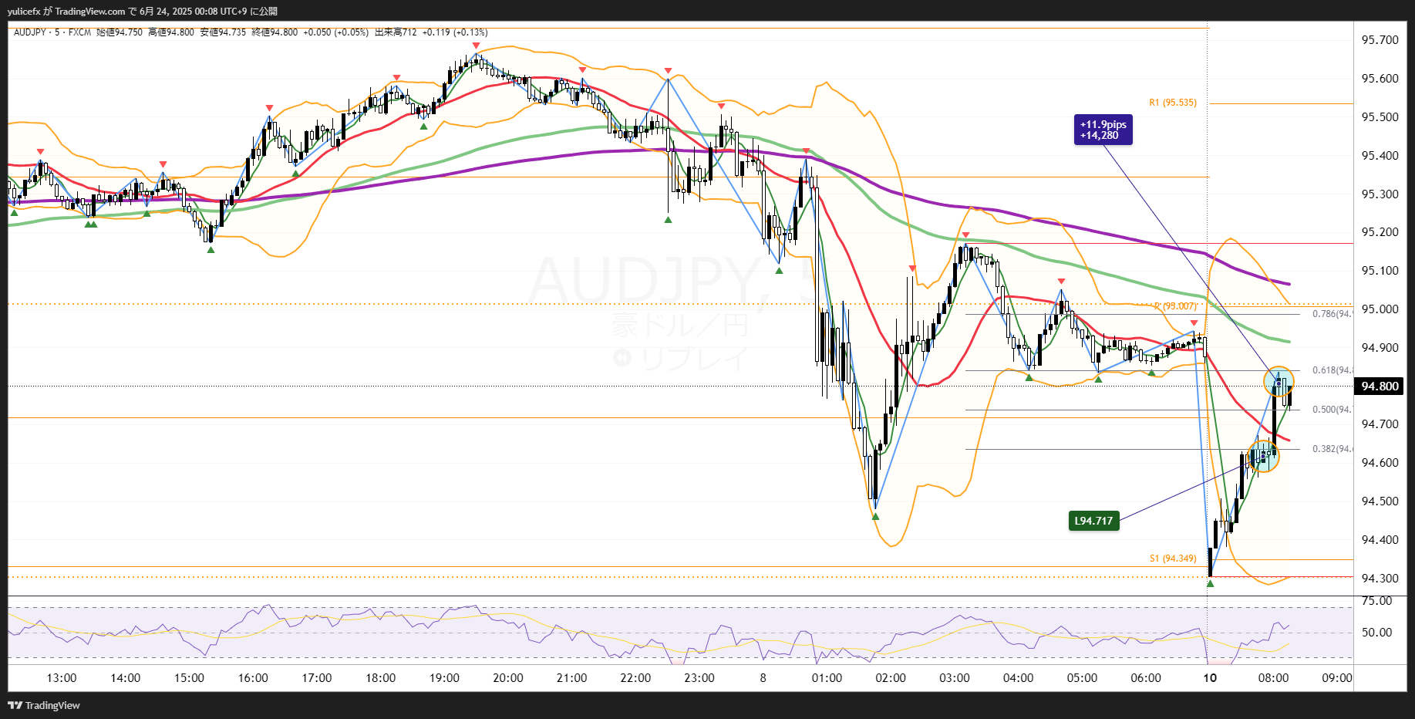The image size is (1415, 719).
Task: Click the lower orange circle marker near 94.600
Action: point(1263,456)
